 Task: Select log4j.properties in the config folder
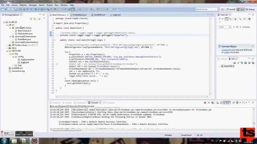coord(28,60)
